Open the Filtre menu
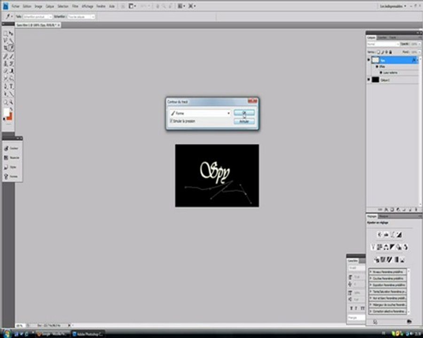423x338 pixels. pos(75,6)
